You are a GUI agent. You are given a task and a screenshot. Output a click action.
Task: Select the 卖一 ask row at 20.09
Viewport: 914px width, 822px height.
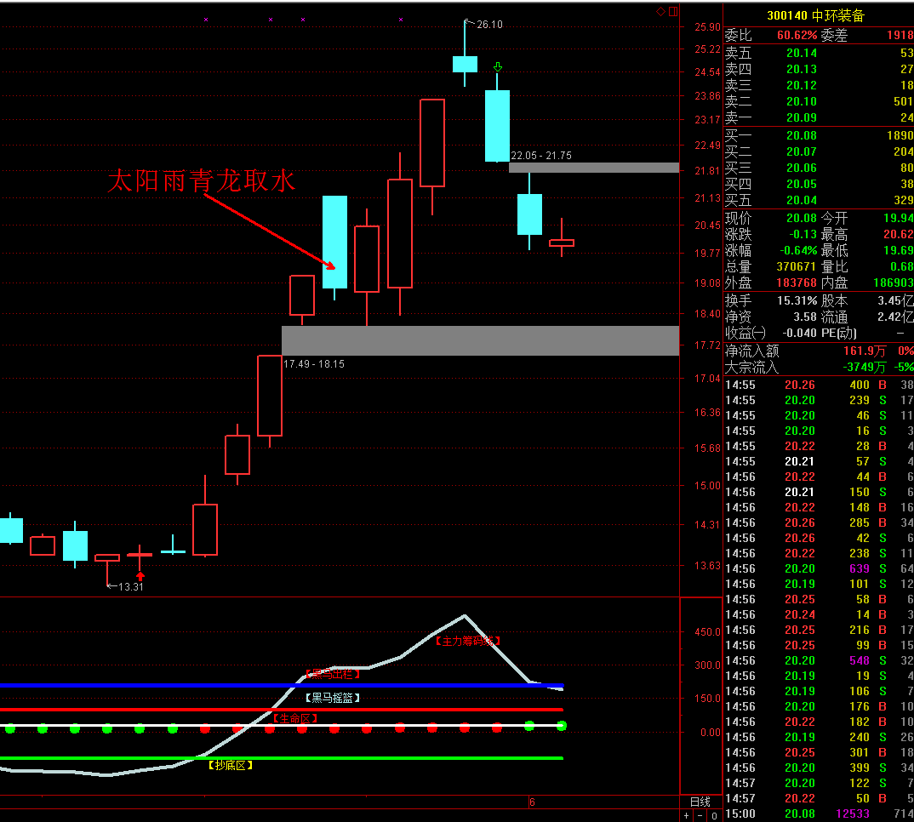[x=818, y=117]
